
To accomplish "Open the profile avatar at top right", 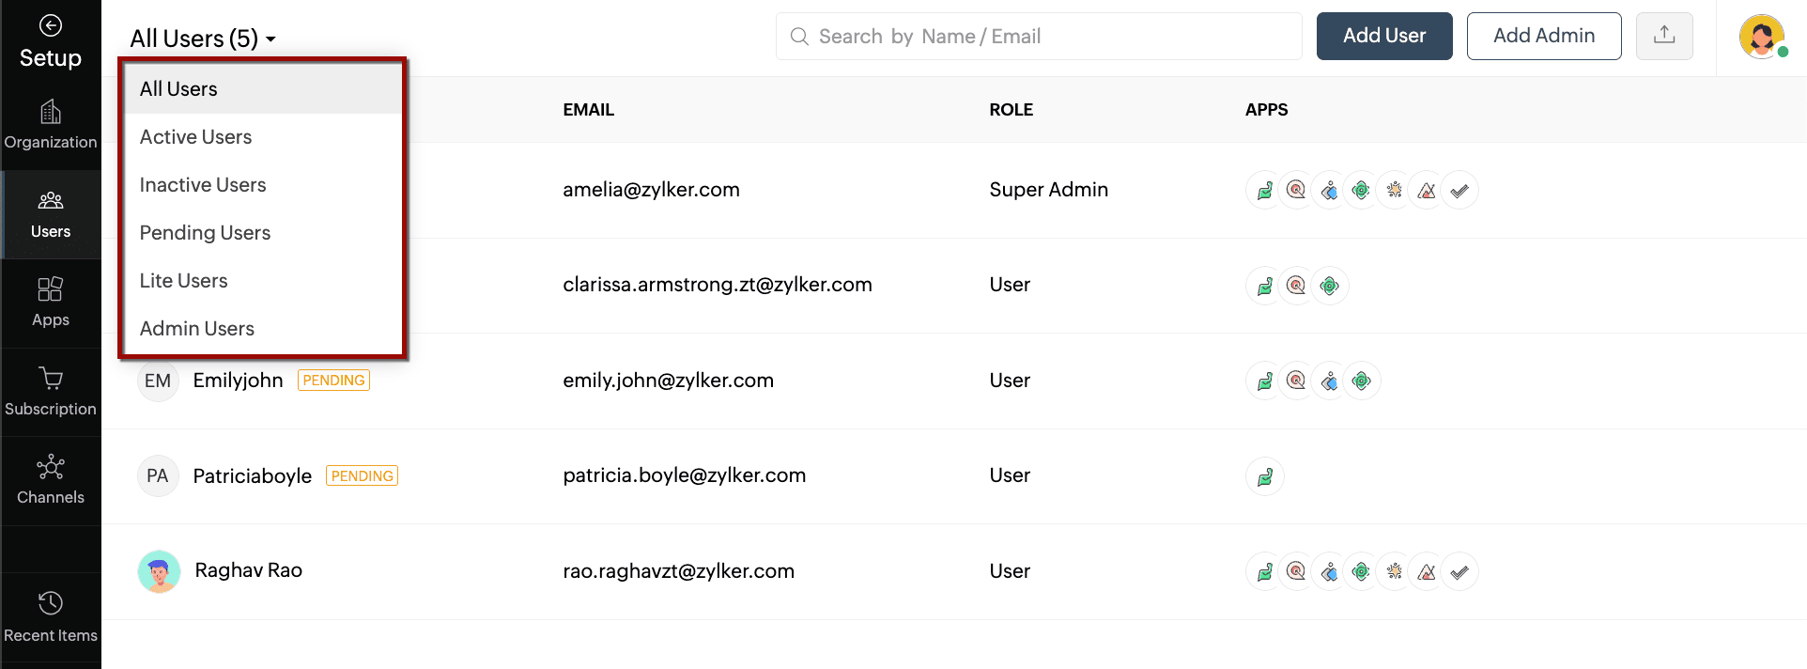I will tap(1761, 37).
